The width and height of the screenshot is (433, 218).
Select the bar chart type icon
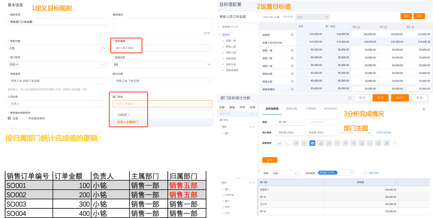click(x=279, y=143)
